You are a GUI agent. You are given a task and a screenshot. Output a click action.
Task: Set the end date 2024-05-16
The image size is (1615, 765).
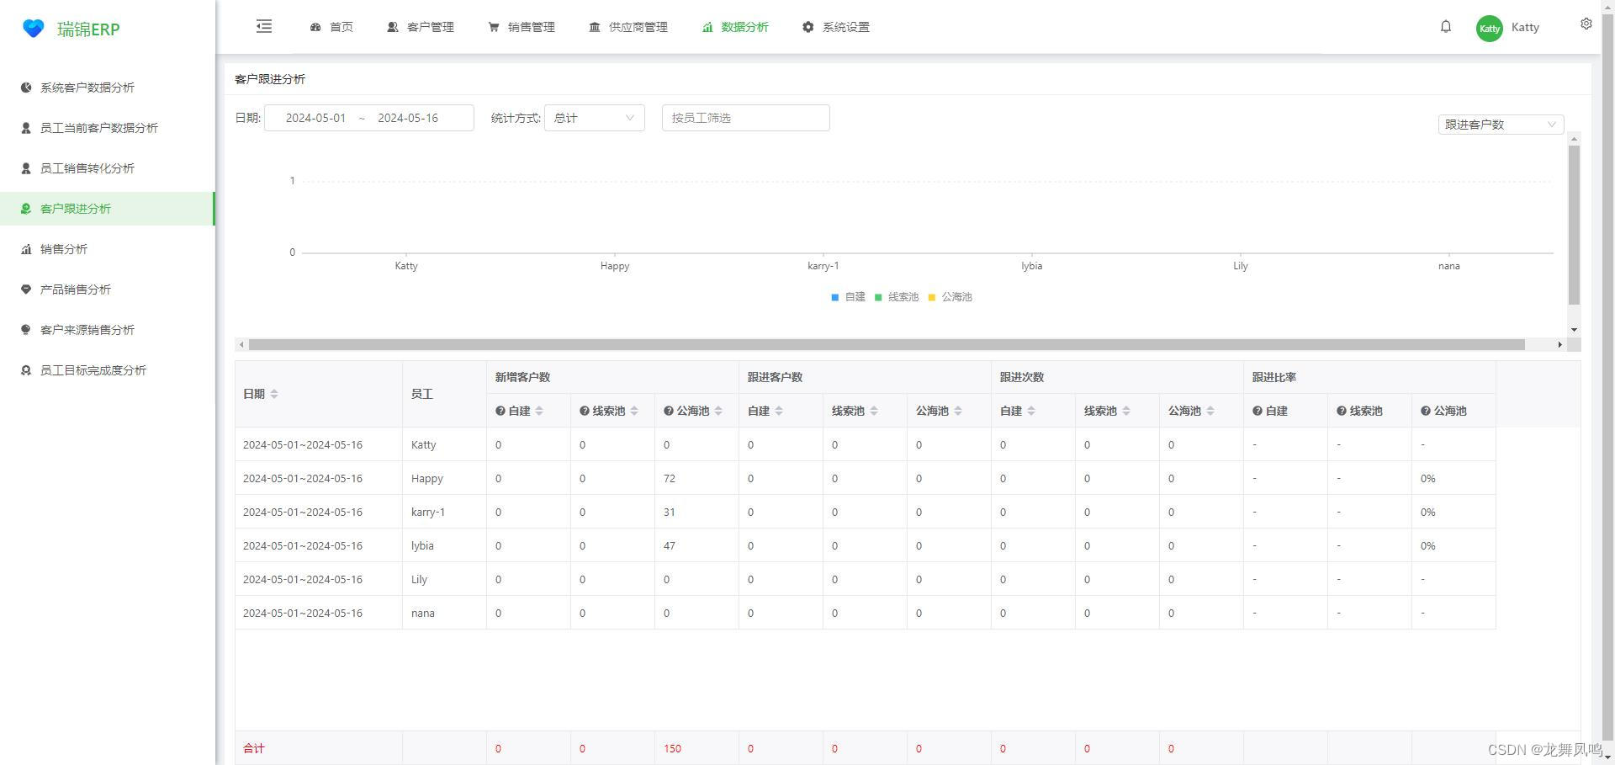[x=408, y=118]
